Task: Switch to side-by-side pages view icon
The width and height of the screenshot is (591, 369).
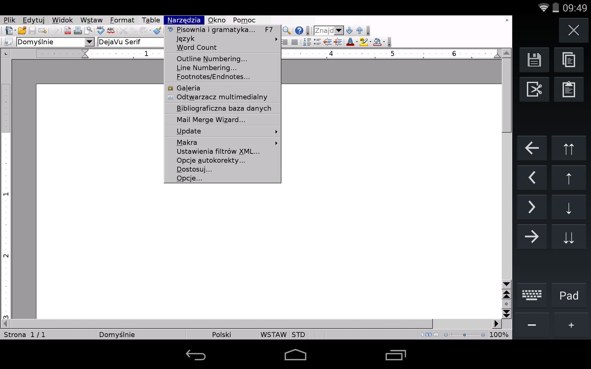Action: pyautogui.click(x=428, y=335)
